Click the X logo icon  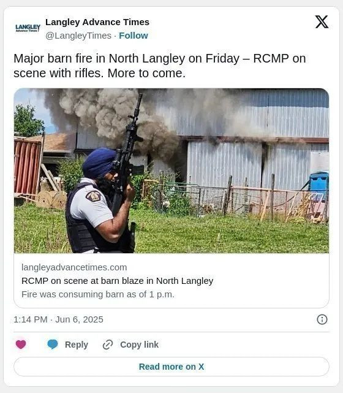point(322,22)
